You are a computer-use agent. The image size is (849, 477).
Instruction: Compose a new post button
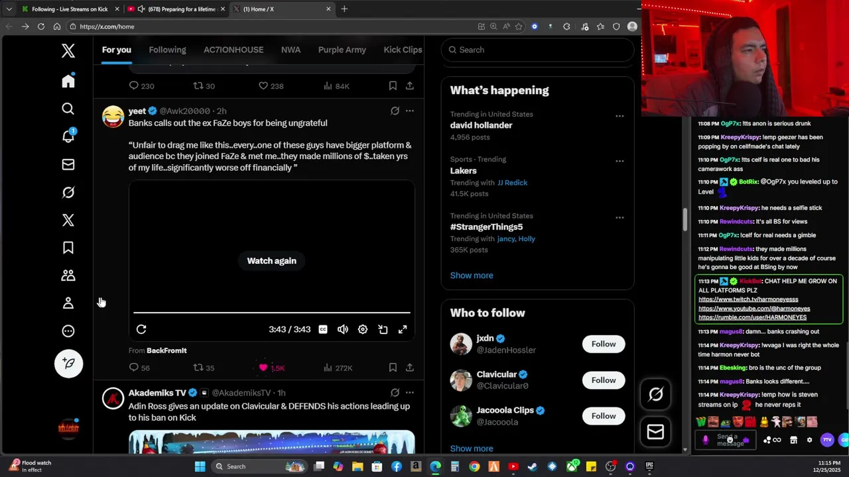pos(68,363)
